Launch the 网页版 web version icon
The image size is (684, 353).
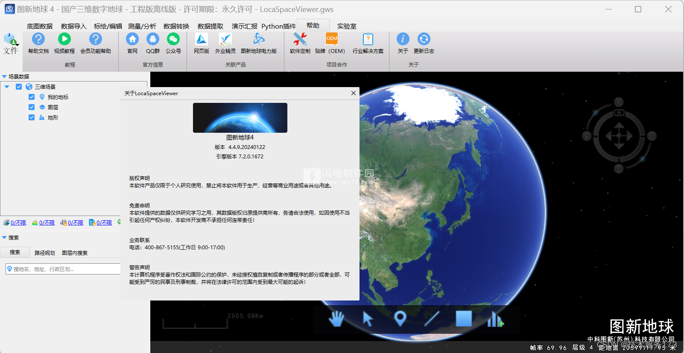pyautogui.click(x=202, y=39)
